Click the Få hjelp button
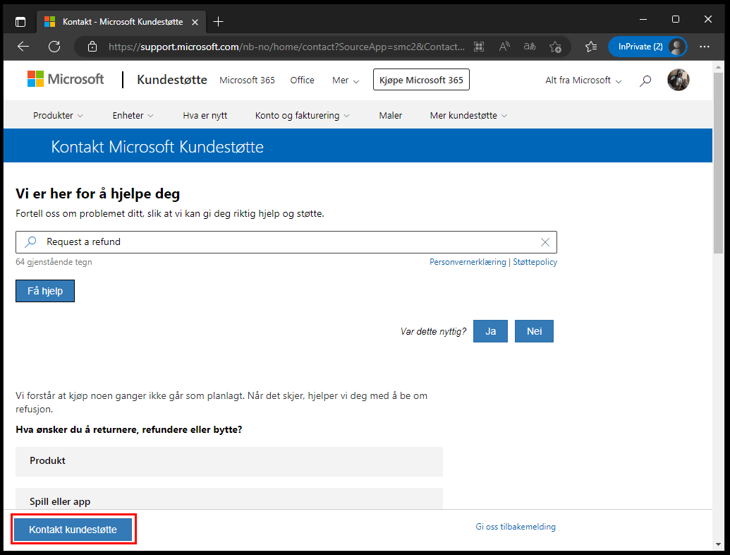Viewport: 730px width, 555px height. (45, 291)
